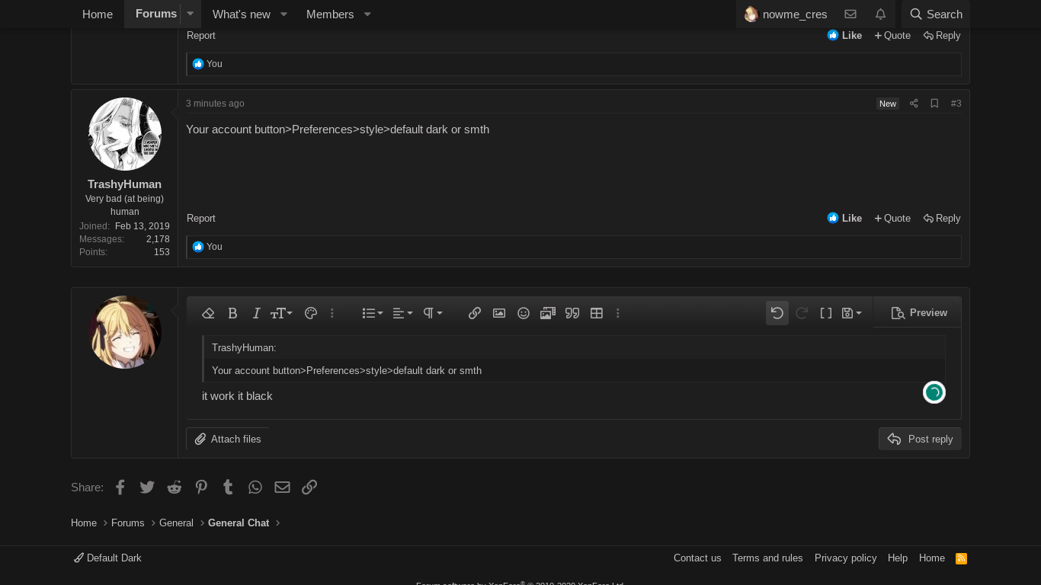Click the Post reply button
This screenshot has width=1041, height=585.
[x=920, y=439]
